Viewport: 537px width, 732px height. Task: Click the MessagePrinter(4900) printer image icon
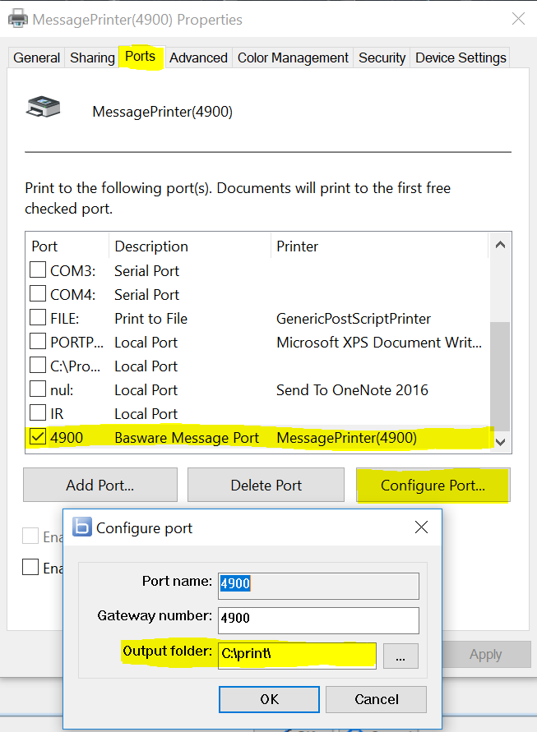pos(43,107)
